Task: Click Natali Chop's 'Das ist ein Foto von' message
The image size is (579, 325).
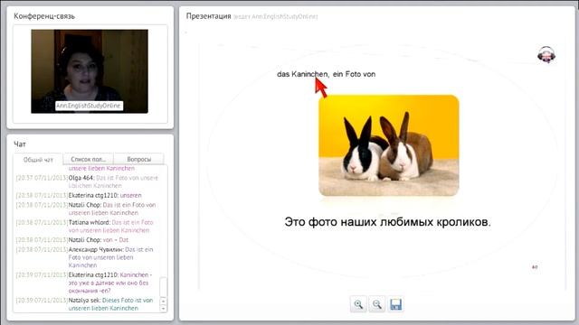Action: pos(86,209)
